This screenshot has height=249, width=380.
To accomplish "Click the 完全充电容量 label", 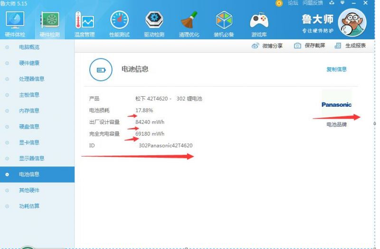I will (104, 134).
